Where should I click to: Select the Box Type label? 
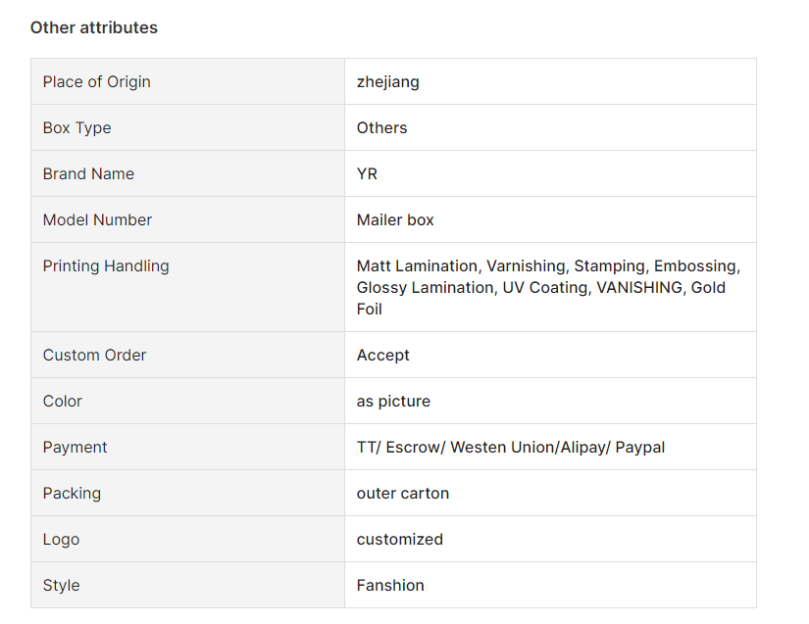(x=76, y=127)
